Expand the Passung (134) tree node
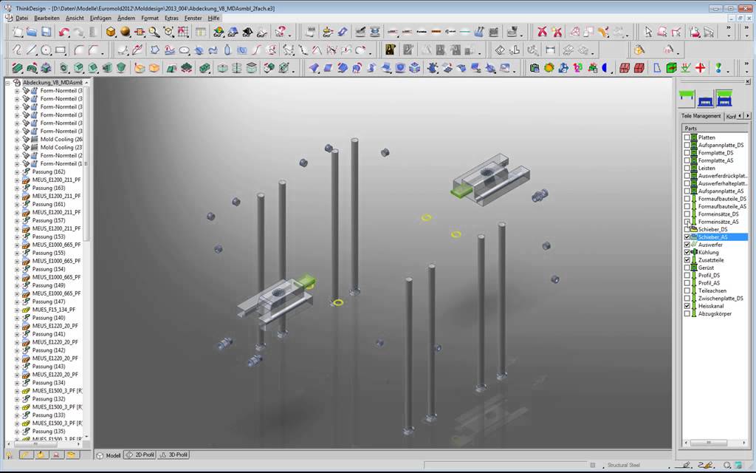Image resolution: width=756 pixels, height=473 pixels. pyautogui.click(x=17, y=383)
